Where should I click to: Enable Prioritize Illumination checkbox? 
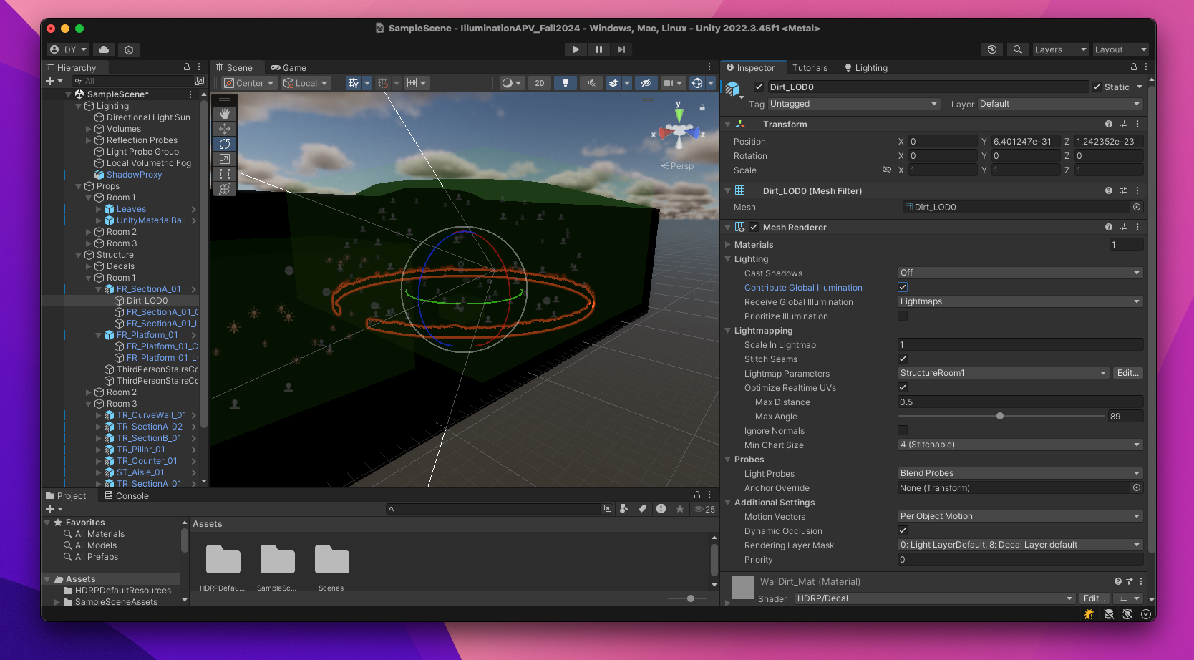903,316
